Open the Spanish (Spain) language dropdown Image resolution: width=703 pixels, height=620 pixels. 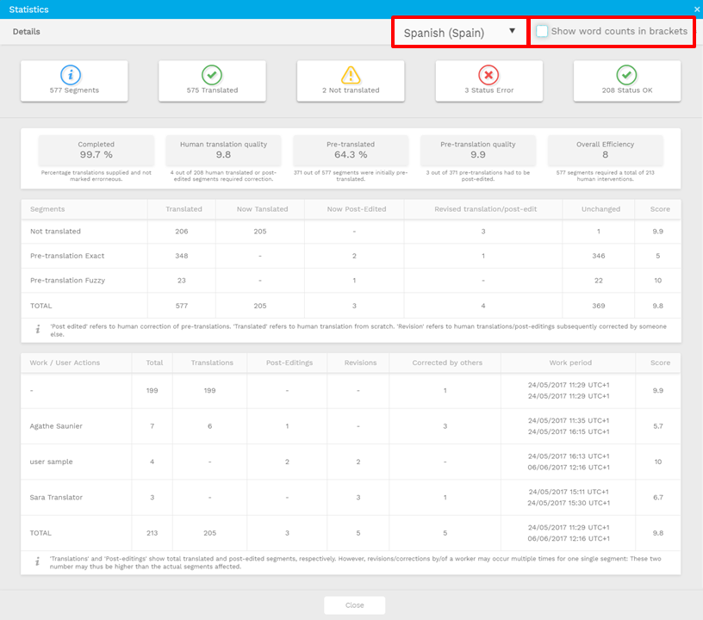459,33
